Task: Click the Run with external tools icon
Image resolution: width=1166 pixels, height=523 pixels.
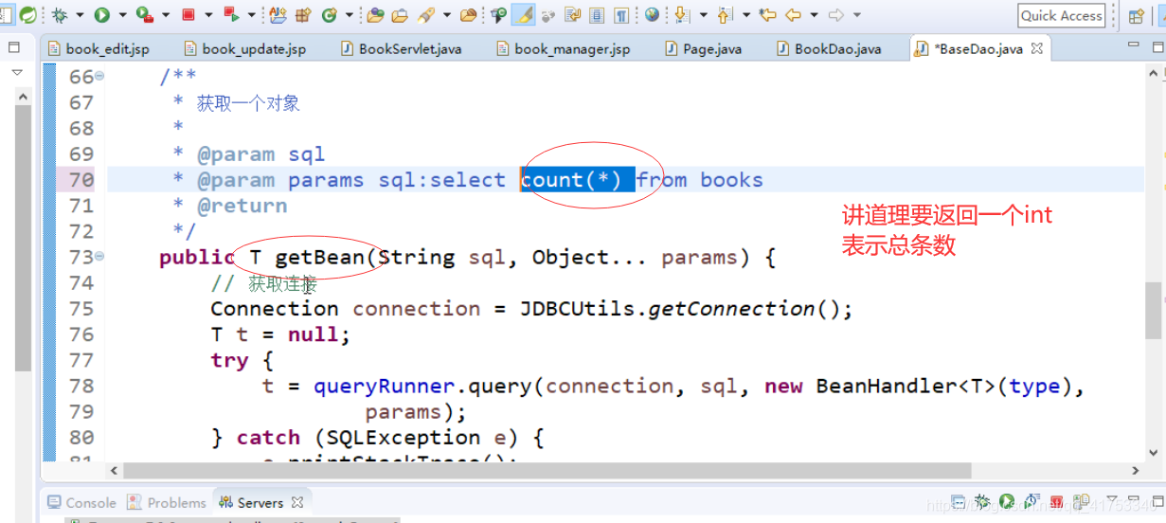Action: (144, 15)
